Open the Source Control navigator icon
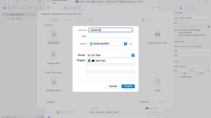The image size is (211, 118). click(x=9, y=8)
